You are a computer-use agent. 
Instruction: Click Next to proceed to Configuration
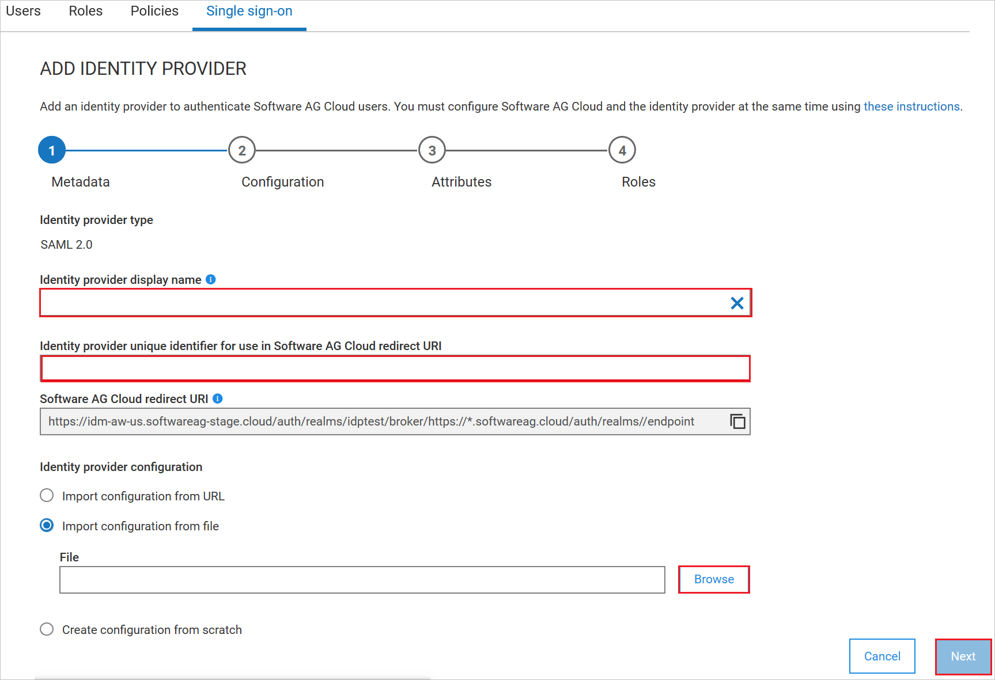coord(963,656)
